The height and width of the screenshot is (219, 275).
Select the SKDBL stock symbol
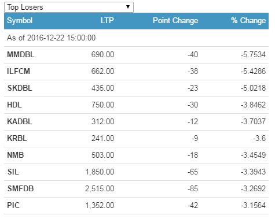click(20, 88)
